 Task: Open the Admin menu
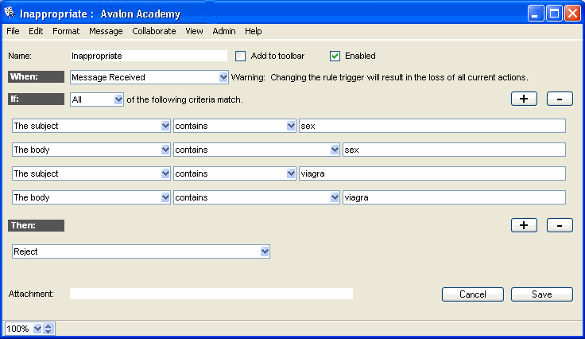(224, 31)
